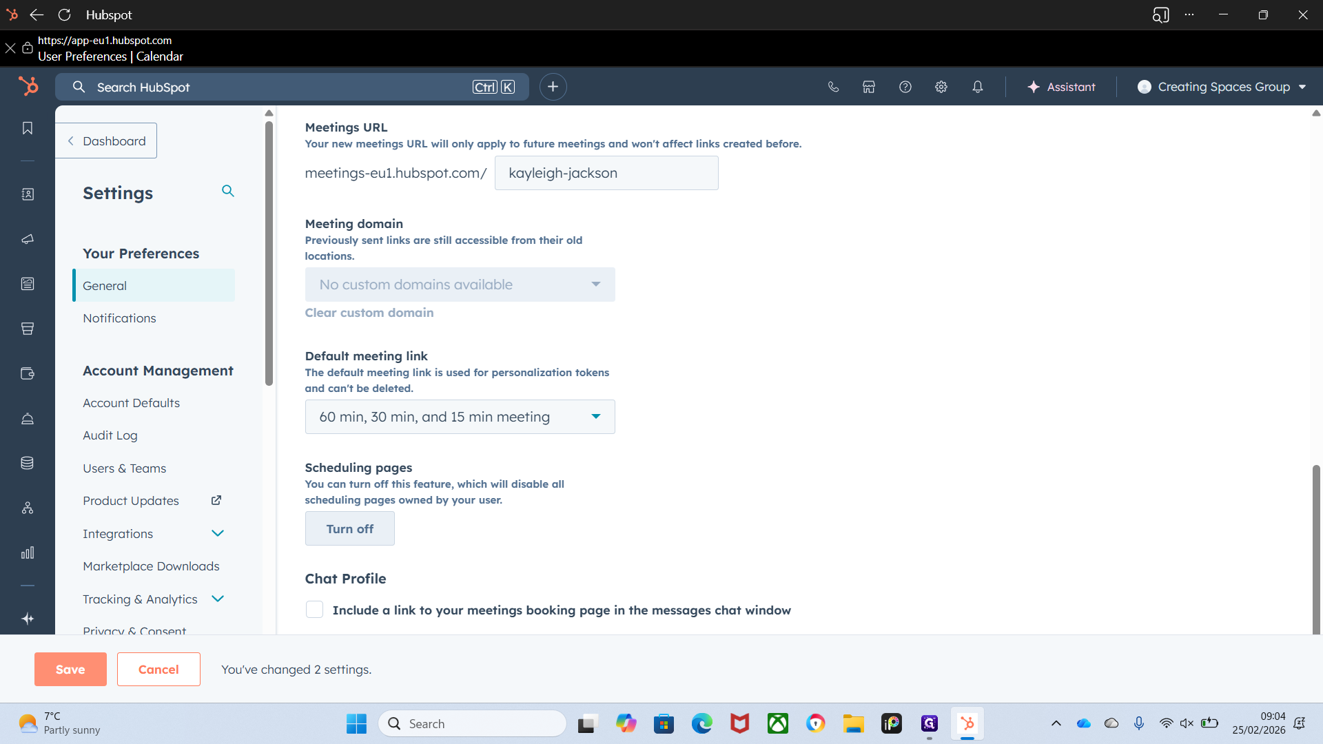Screen dimensions: 1323x744
Task: Open the Marketplace storefront icon in top bar
Action: pos(869,87)
